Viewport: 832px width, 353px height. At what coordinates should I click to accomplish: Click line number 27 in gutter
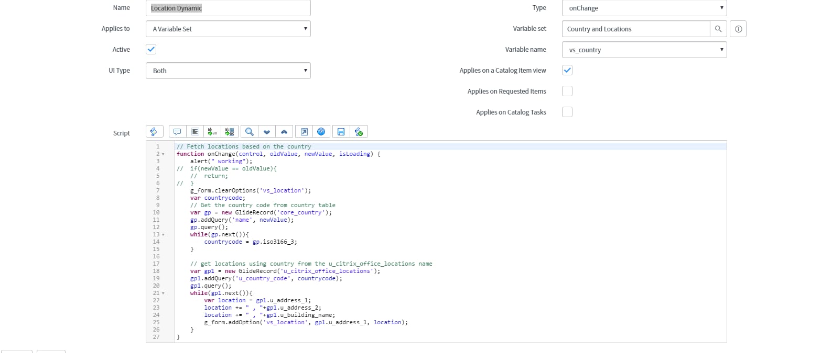tap(156, 337)
